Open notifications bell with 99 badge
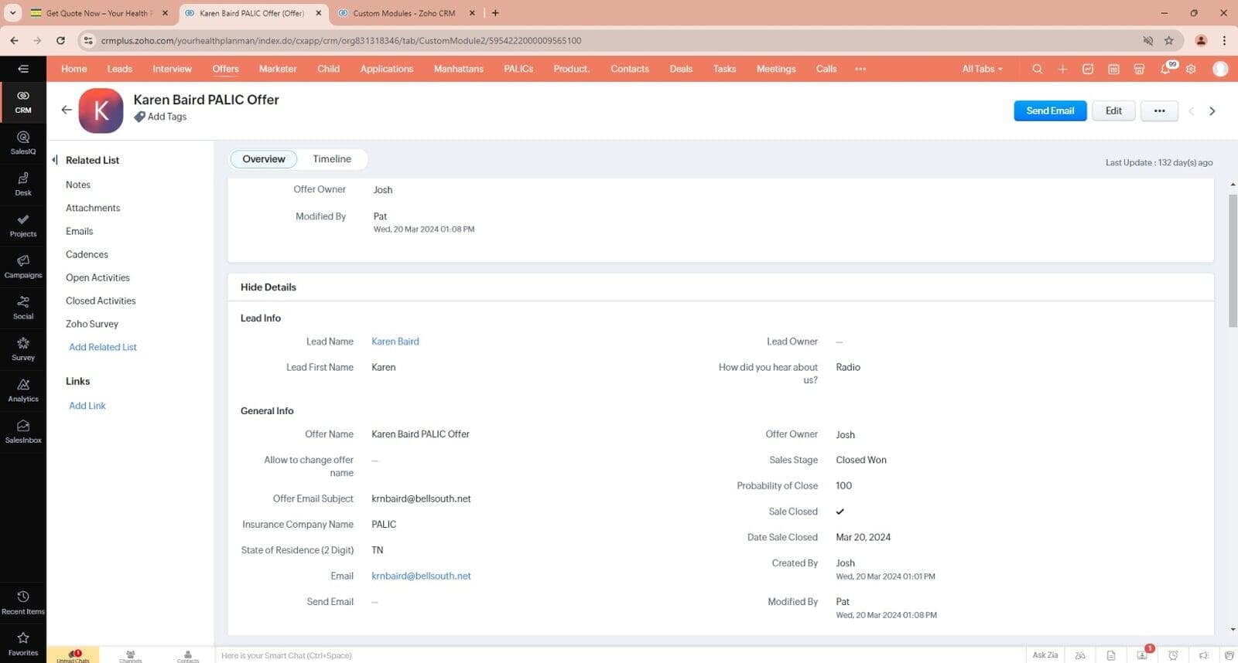This screenshot has height=663, width=1238. [1166, 68]
